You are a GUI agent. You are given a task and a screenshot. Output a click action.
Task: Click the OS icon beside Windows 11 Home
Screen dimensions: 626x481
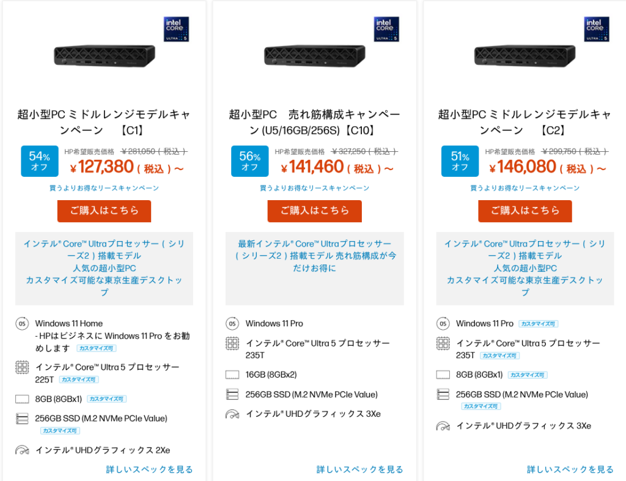[22, 324]
